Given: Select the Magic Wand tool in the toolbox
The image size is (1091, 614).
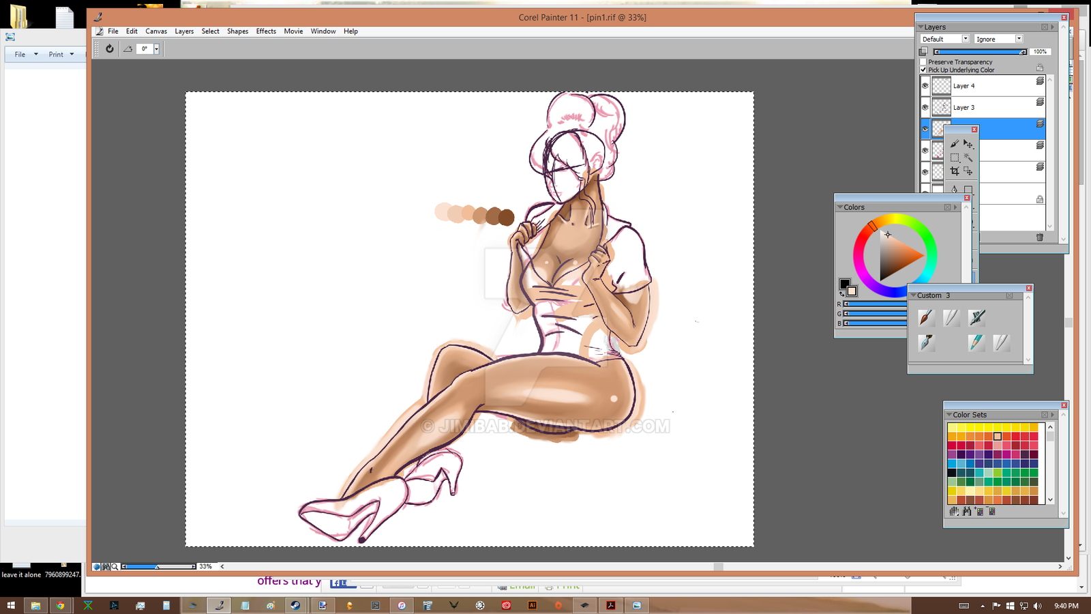Looking at the screenshot, I should pos(968,158).
